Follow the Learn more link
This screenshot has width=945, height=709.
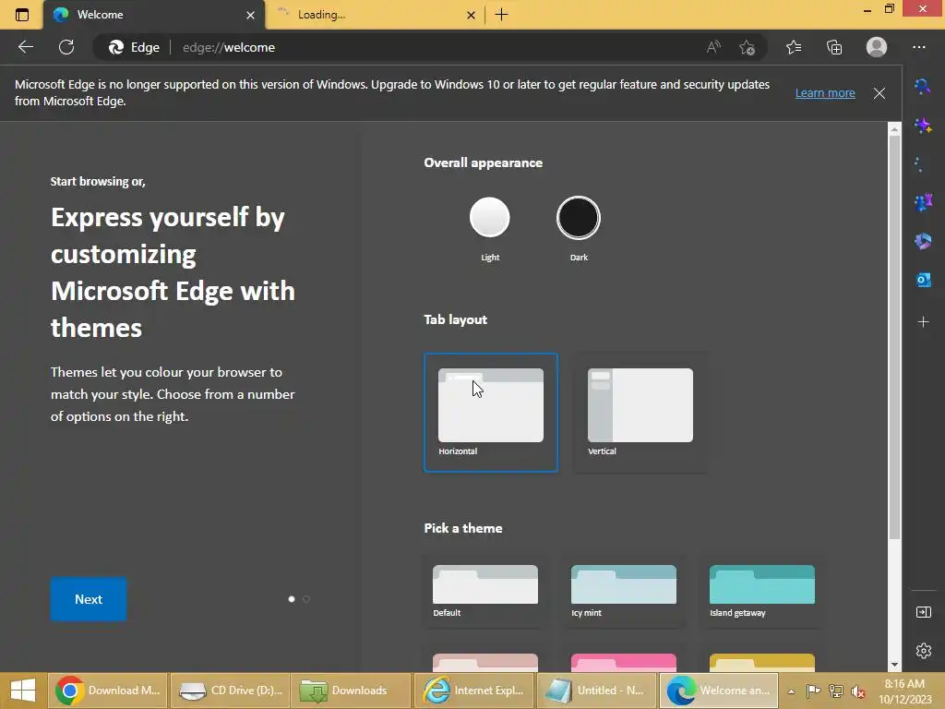824,93
